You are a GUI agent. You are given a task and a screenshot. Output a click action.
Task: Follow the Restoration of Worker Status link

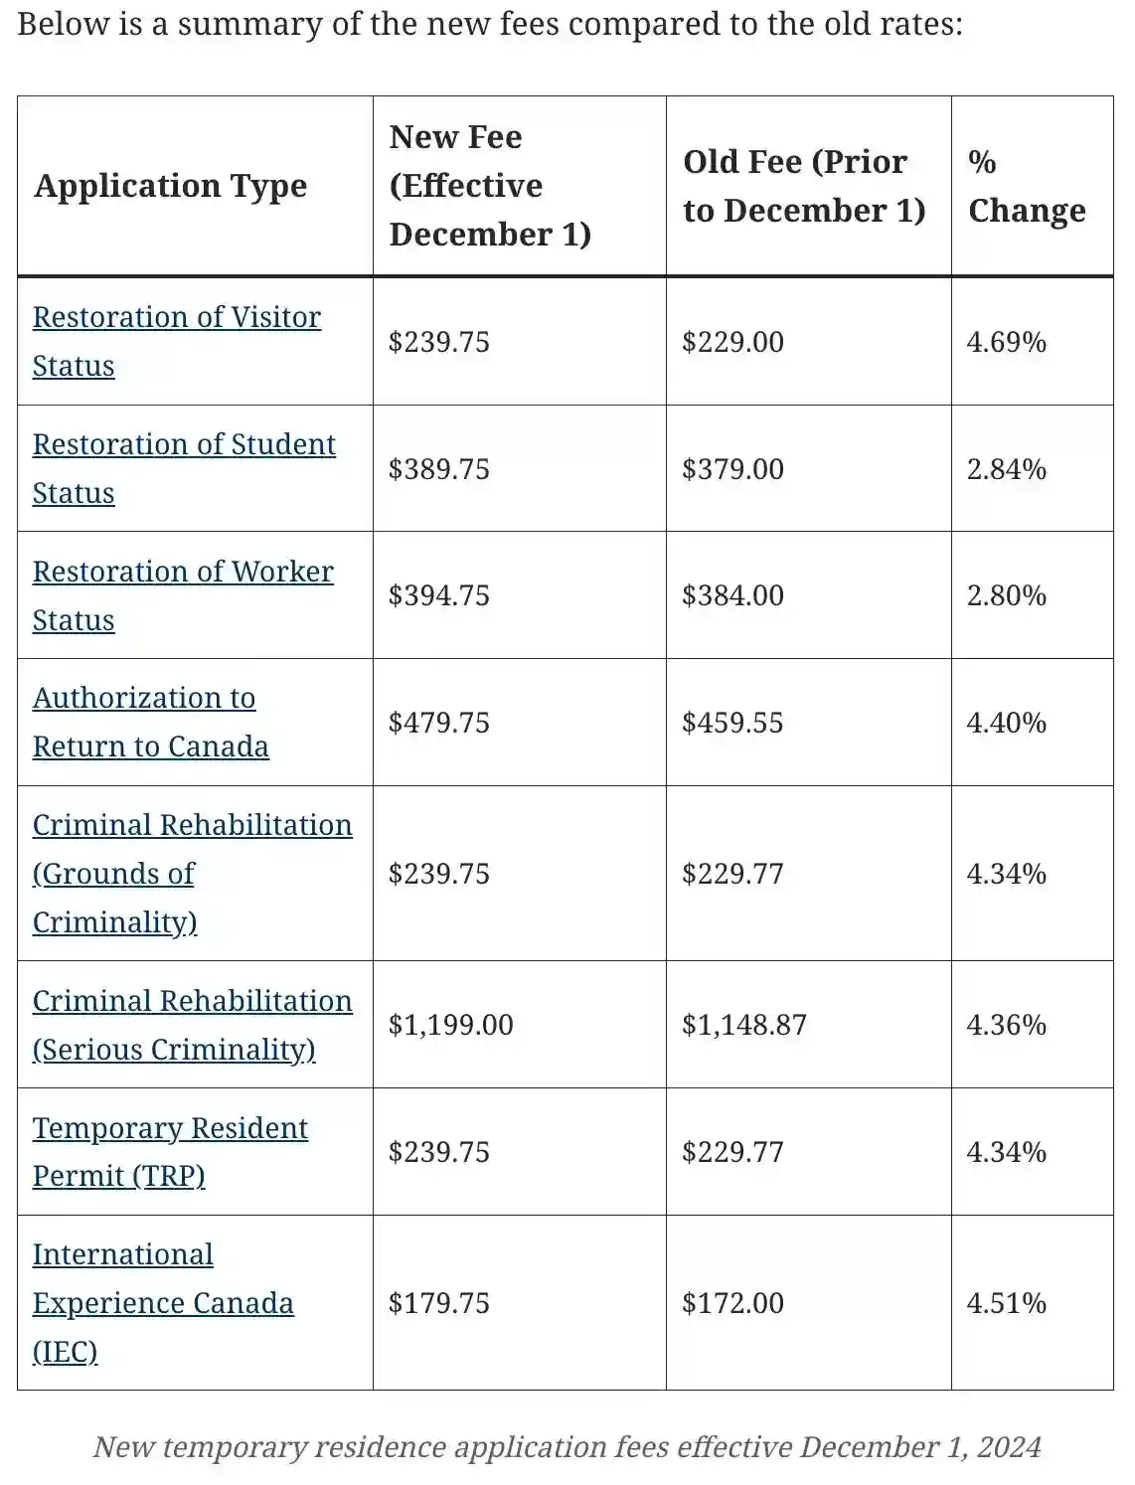click(x=183, y=573)
